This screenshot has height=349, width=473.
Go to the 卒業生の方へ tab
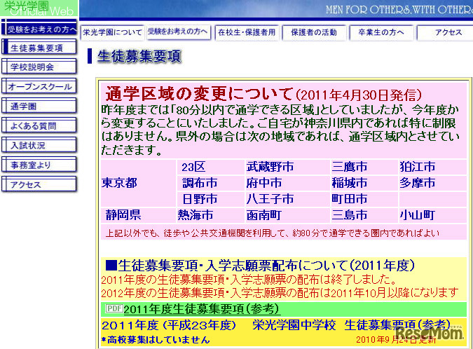(381, 32)
